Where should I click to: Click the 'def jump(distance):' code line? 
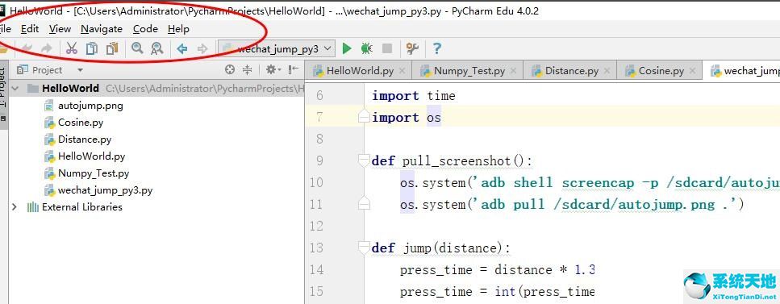click(441, 248)
